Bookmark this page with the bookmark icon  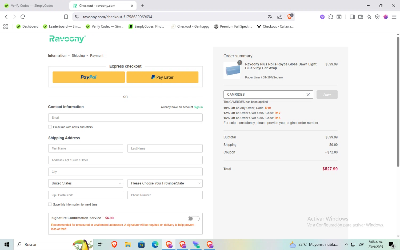(66, 17)
